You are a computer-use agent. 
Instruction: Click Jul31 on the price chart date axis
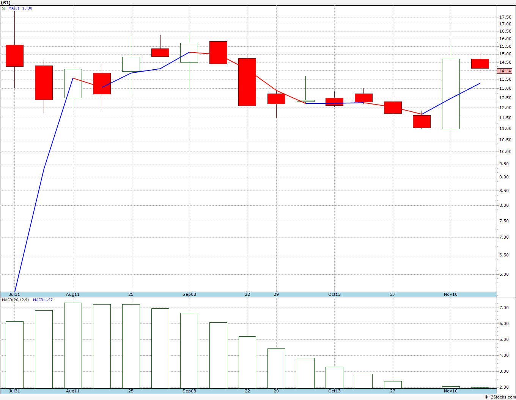pos(14,294)
